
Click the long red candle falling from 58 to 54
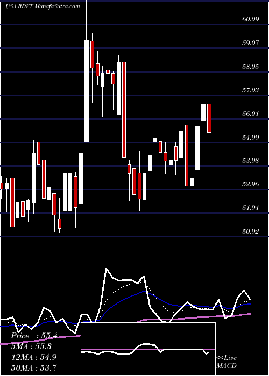(x=124, y=110)
